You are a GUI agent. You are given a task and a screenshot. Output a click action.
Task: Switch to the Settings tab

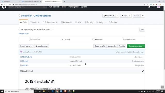(113, 22)
